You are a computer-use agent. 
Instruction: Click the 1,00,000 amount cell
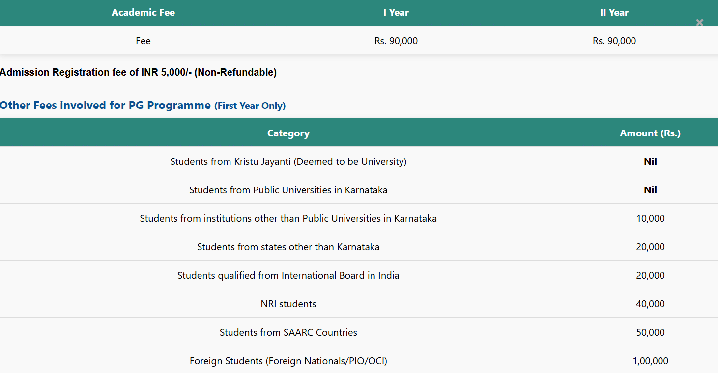coord(650,361)
